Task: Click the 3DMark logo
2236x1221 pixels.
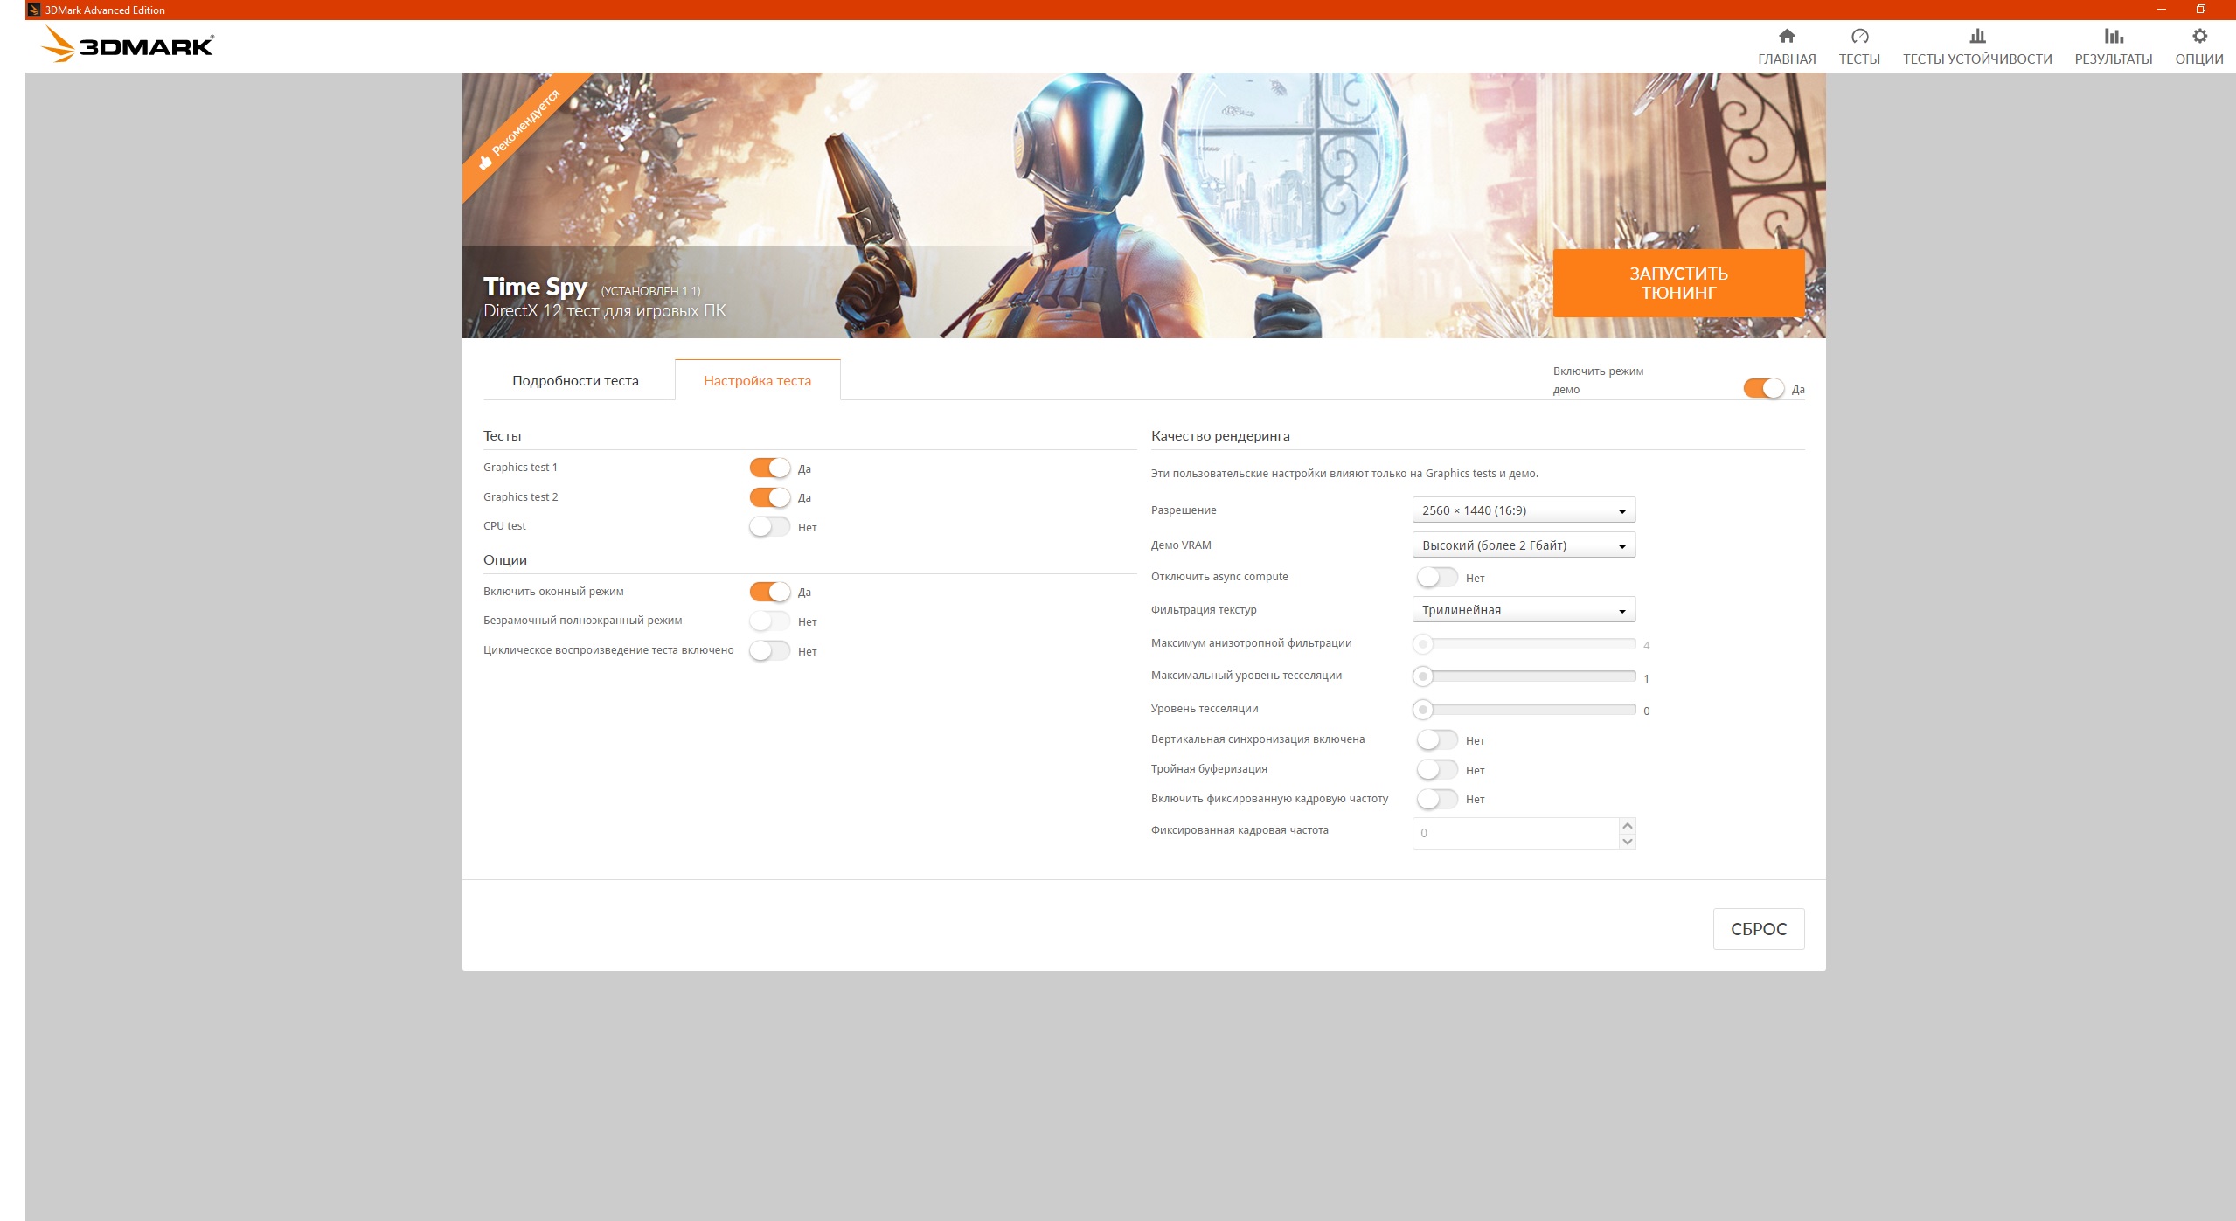Action: [x=128, y=45]
